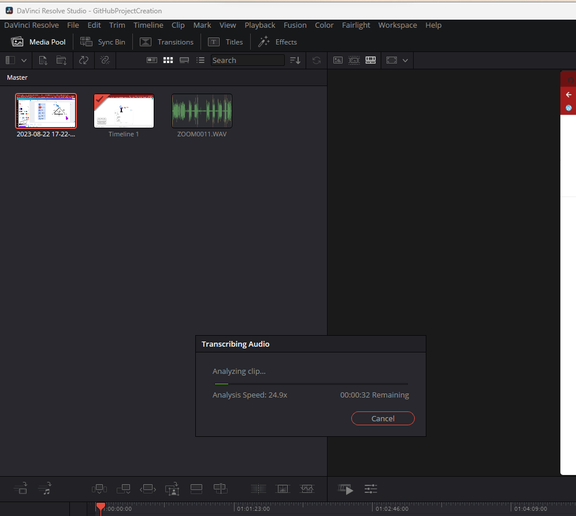Switch media pool to Metadata view
Screen dimensions: 576x516
point(152,60)
